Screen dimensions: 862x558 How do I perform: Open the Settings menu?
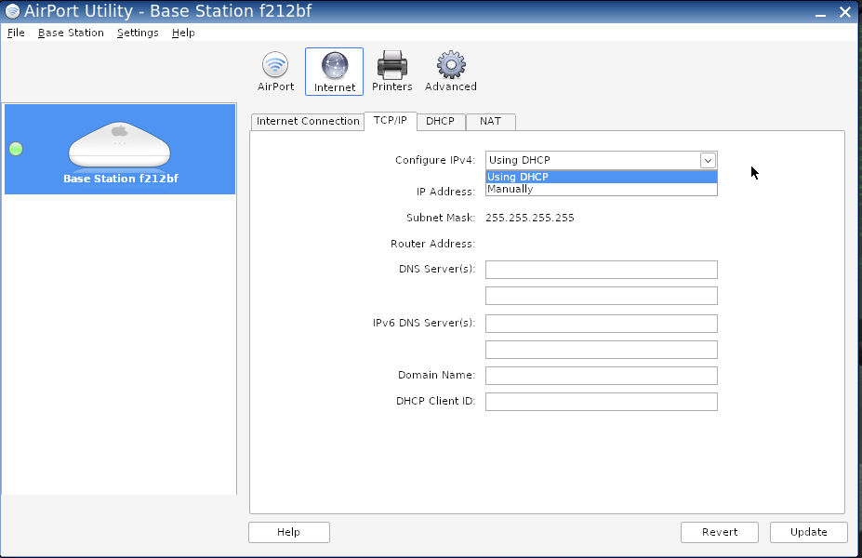click(138, 33)
